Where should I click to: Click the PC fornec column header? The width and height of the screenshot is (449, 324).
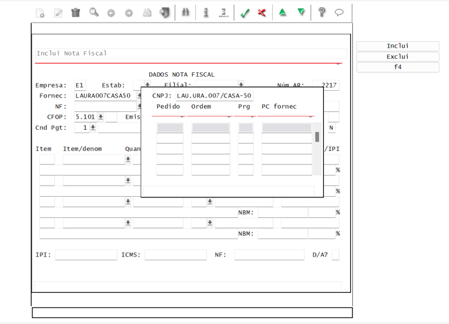(279, 107)
